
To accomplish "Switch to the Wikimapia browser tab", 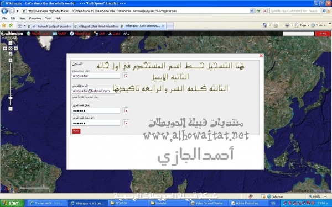I will 143,26.
